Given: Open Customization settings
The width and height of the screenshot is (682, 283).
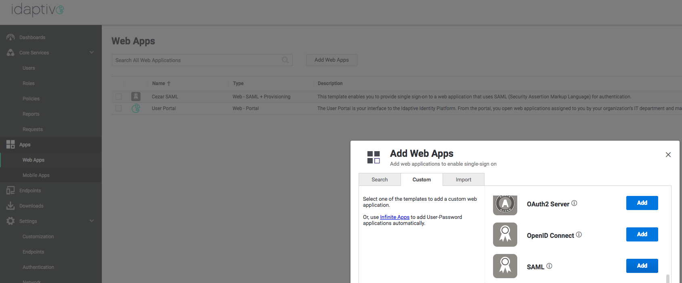Looking at the screenshot, I should tap(38, 237).
